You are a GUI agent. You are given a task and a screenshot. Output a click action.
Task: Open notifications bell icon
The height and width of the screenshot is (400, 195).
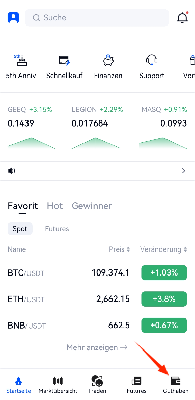(182, 17)
